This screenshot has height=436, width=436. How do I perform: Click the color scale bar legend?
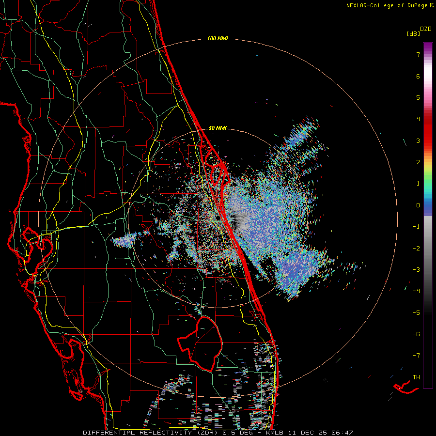click(x=428, y=215)
